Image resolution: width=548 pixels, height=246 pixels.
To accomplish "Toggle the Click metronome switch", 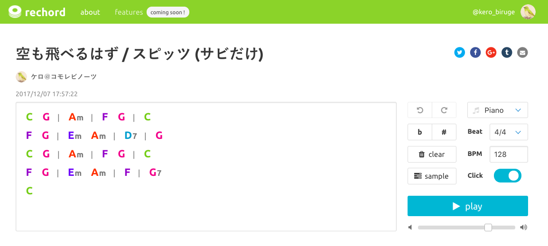I will [508, 176].
